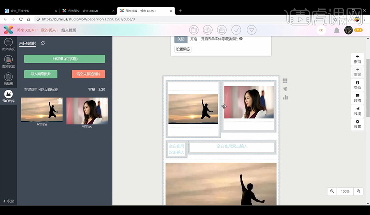Click the wide 空白布局双击输入 block
The image size is (370, 215).
[x=232, y=147]
